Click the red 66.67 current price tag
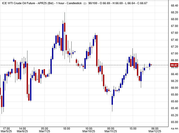The height and width of the screenshot is (133, 179). (174, 65)
